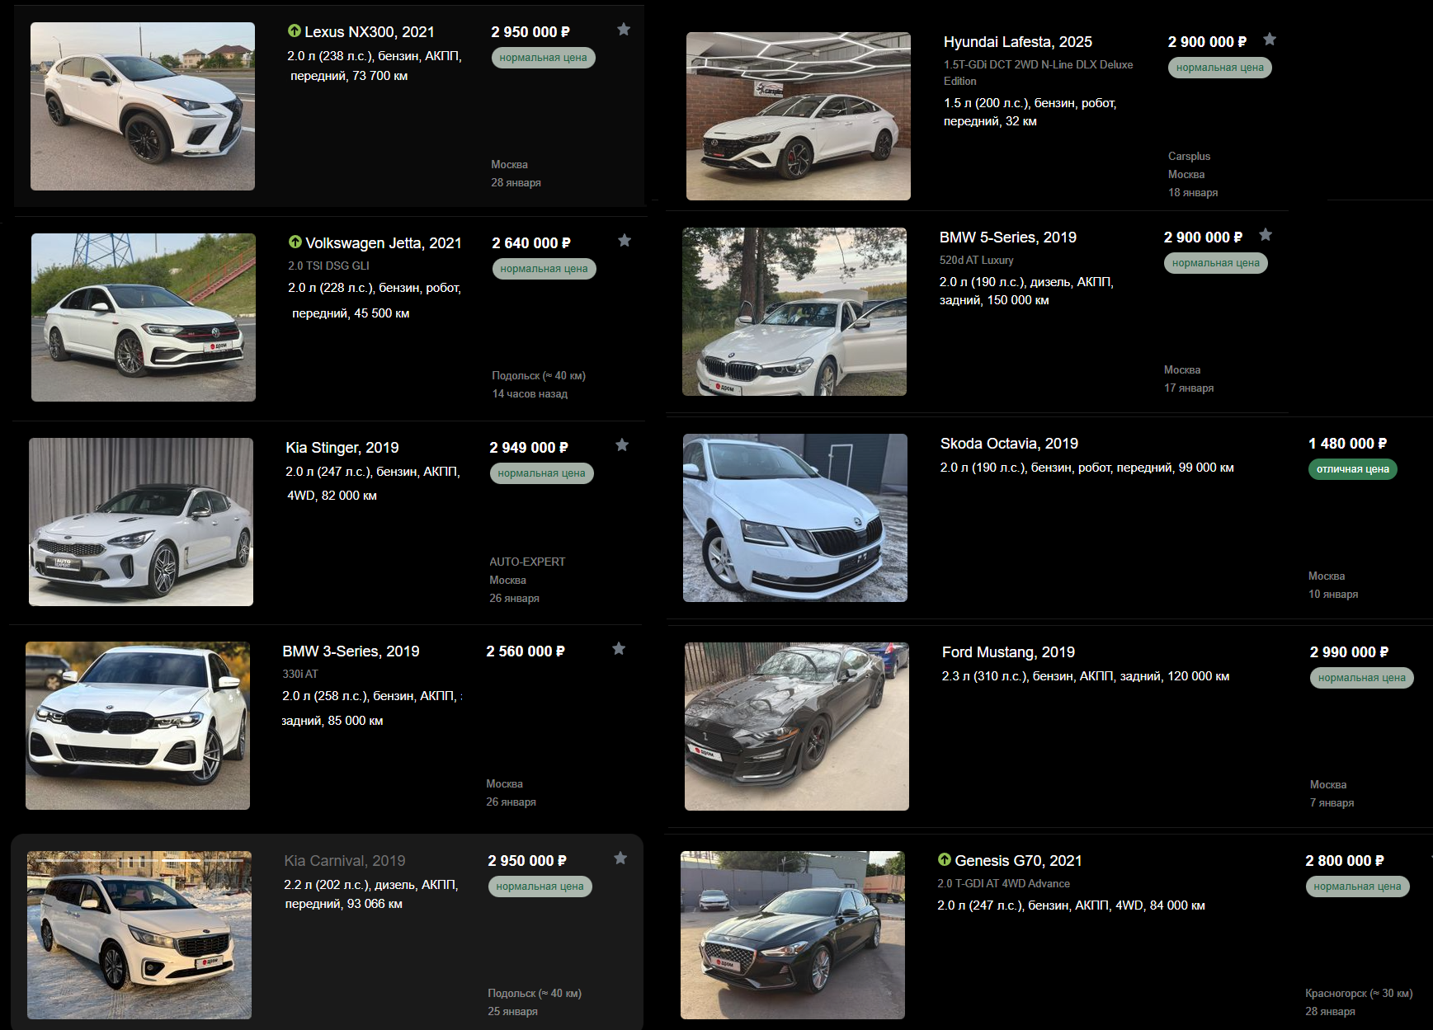Image resolution: width=1433 pixels, height=1030 pixels.
Task: Click the seller name 'AUTO-EXPERT'
Action: pyautogui.click(x=527, y=562)
